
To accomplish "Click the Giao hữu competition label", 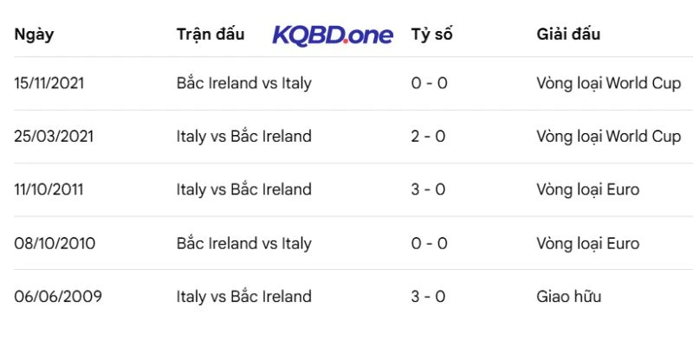I will pos(568,297).
